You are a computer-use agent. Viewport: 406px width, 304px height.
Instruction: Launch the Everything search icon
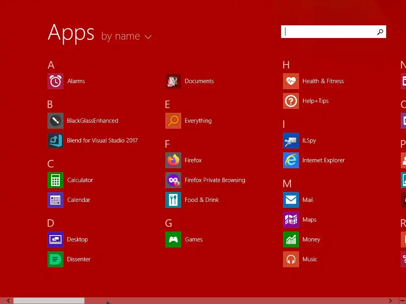click(x=173, y=121)
